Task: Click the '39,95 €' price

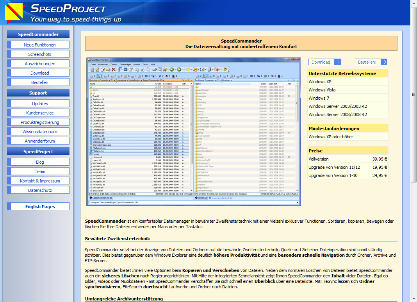Action: pos(380,159)
